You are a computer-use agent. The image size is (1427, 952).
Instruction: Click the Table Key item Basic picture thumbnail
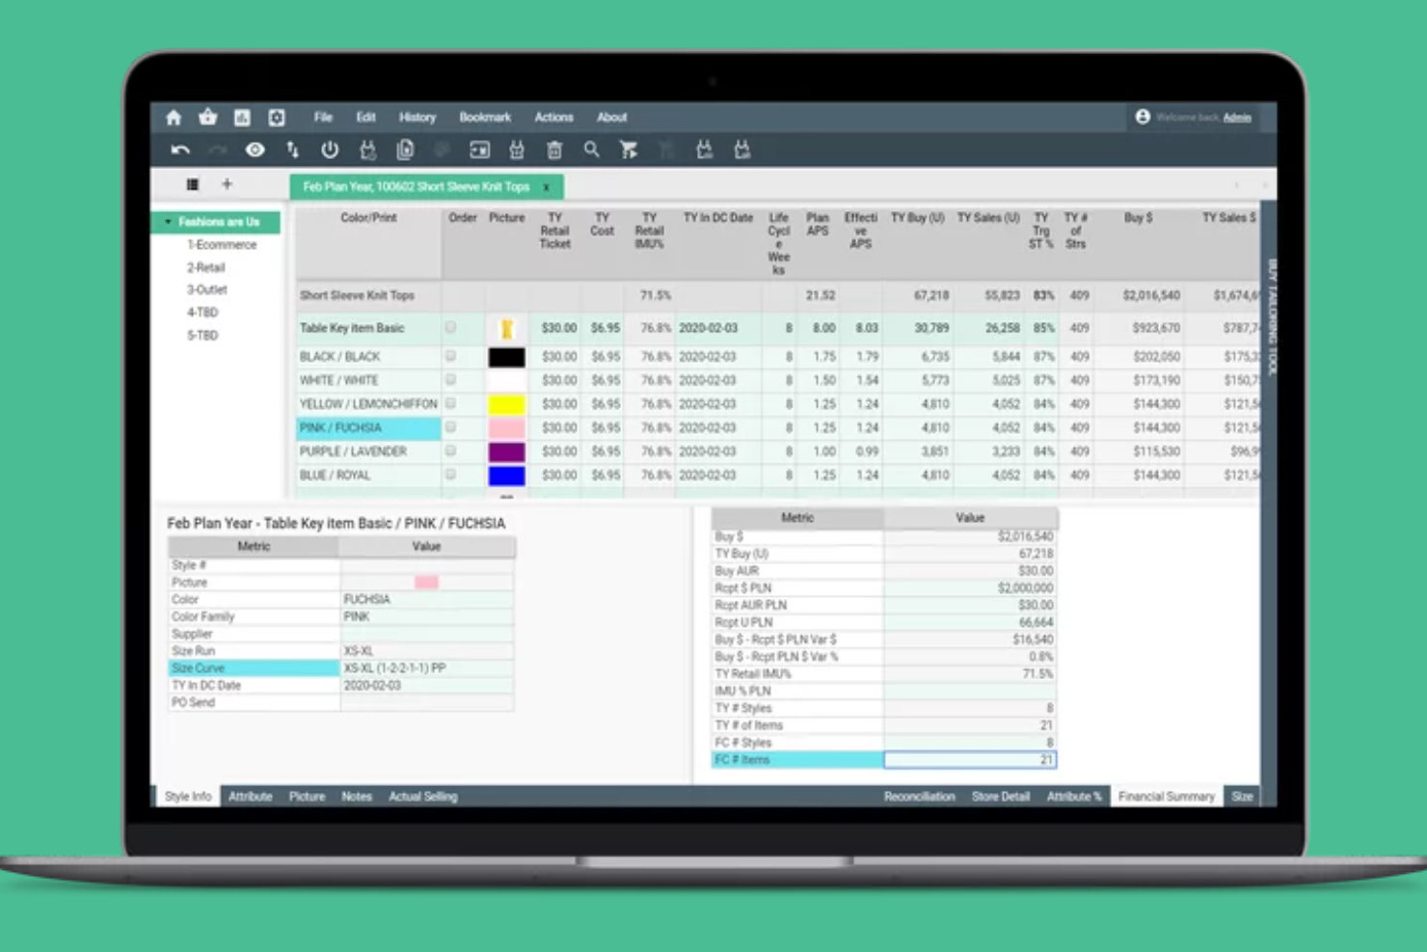pyautogui.click(x=506, y=329)
